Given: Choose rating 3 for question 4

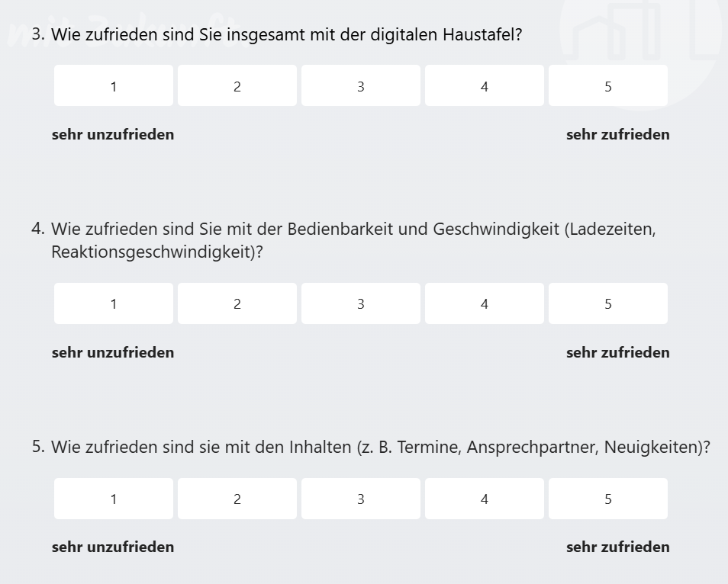Looking at the screenshot, I should coord(361,304).
